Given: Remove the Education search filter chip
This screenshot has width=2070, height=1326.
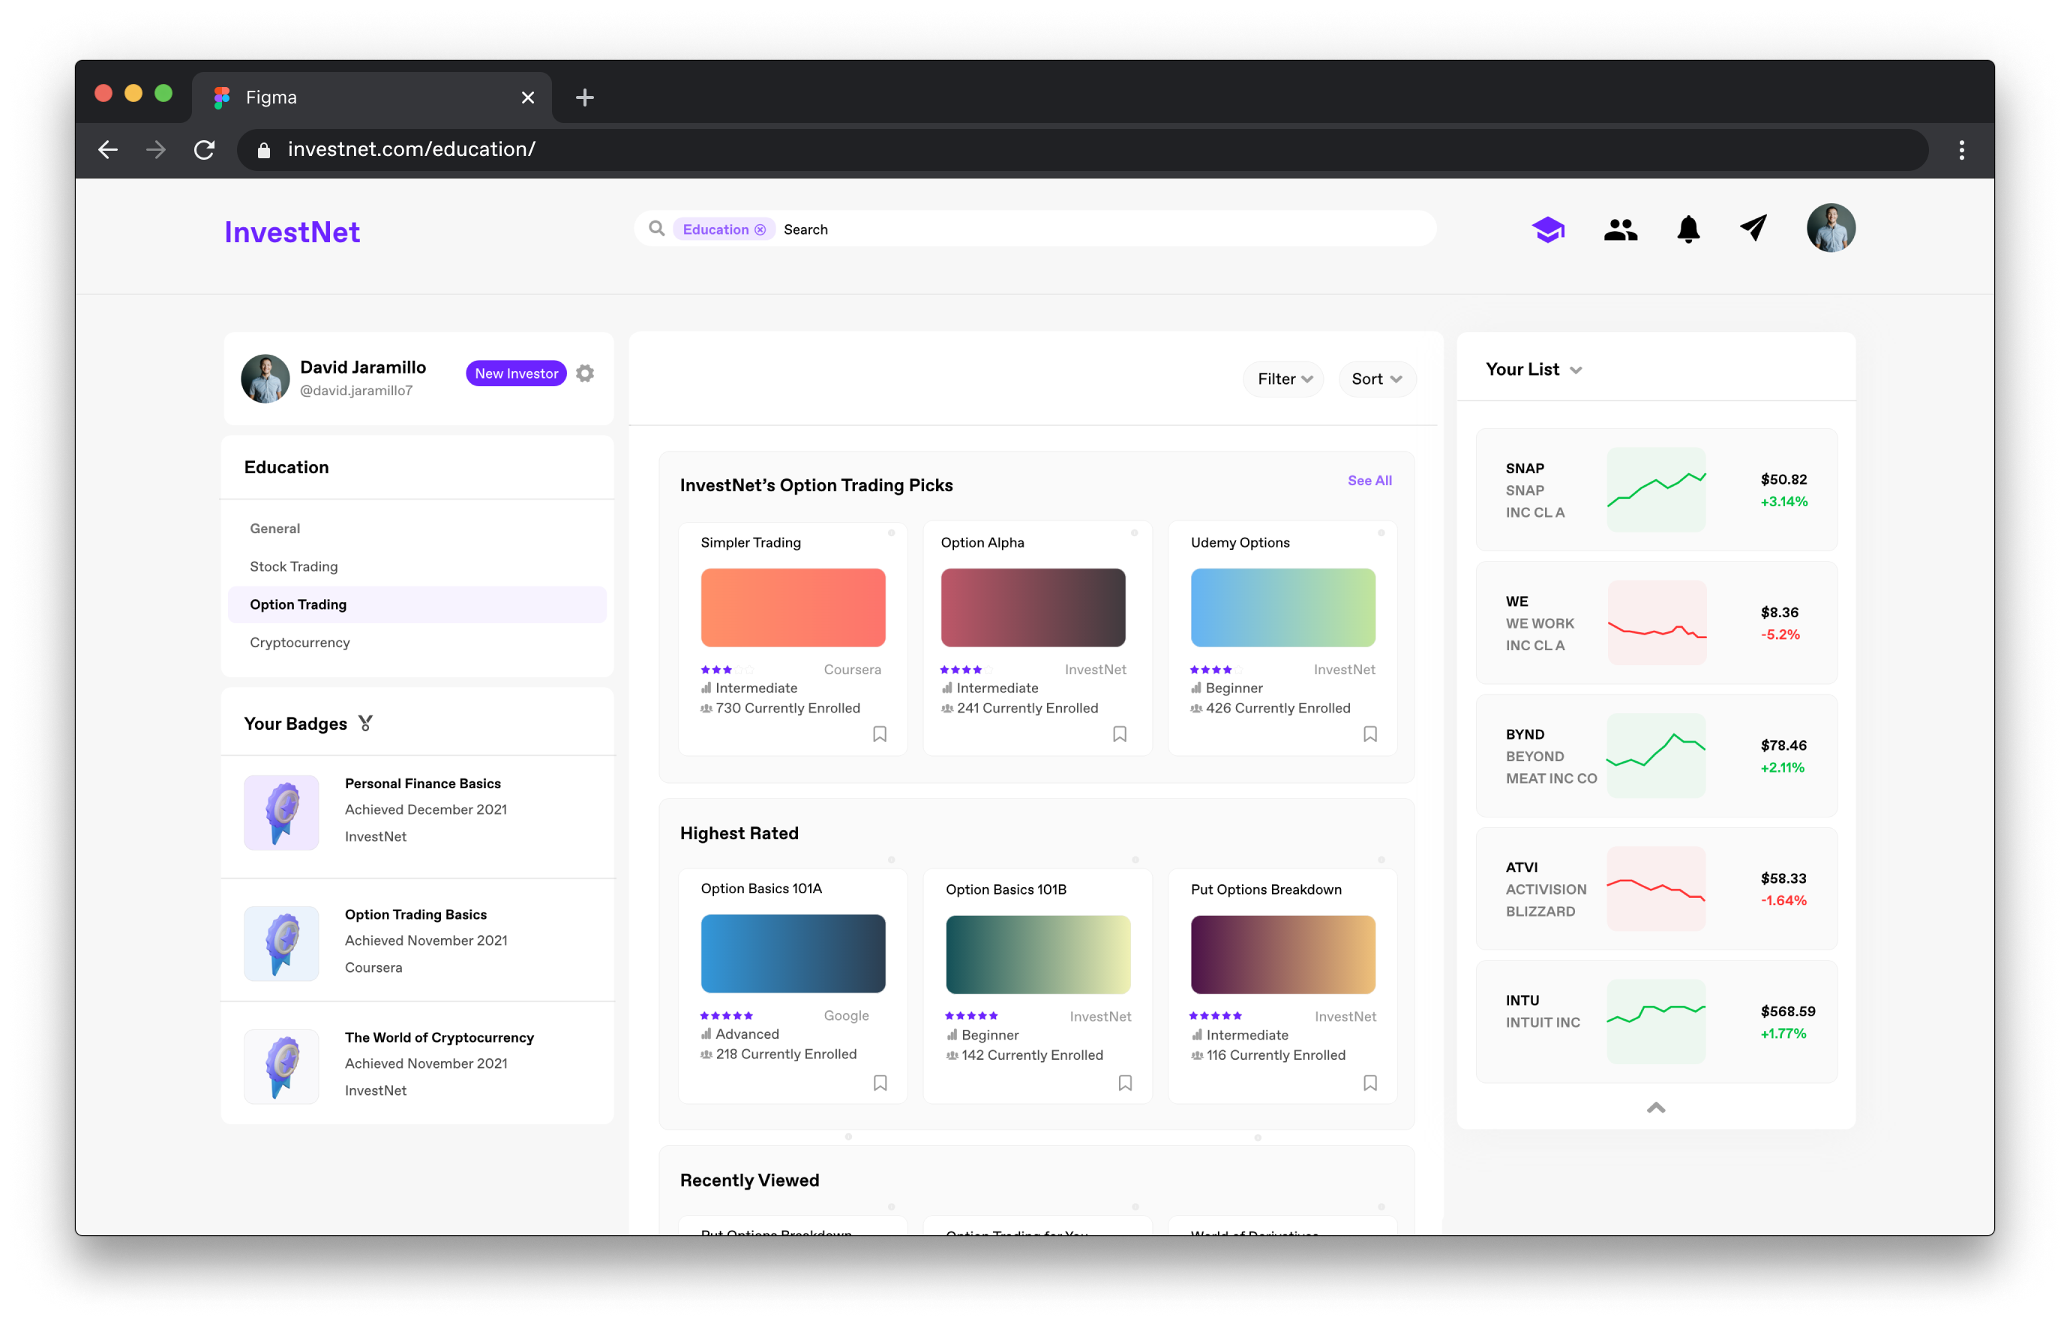Looking at the screenshot, I should click(x=760, y=229).
